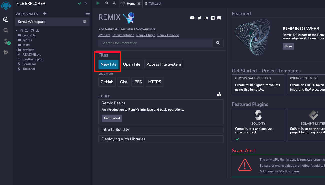Open the Remix LinkedIn icon
The width and height of the screenshot is (325, 185).
[206, 18]
